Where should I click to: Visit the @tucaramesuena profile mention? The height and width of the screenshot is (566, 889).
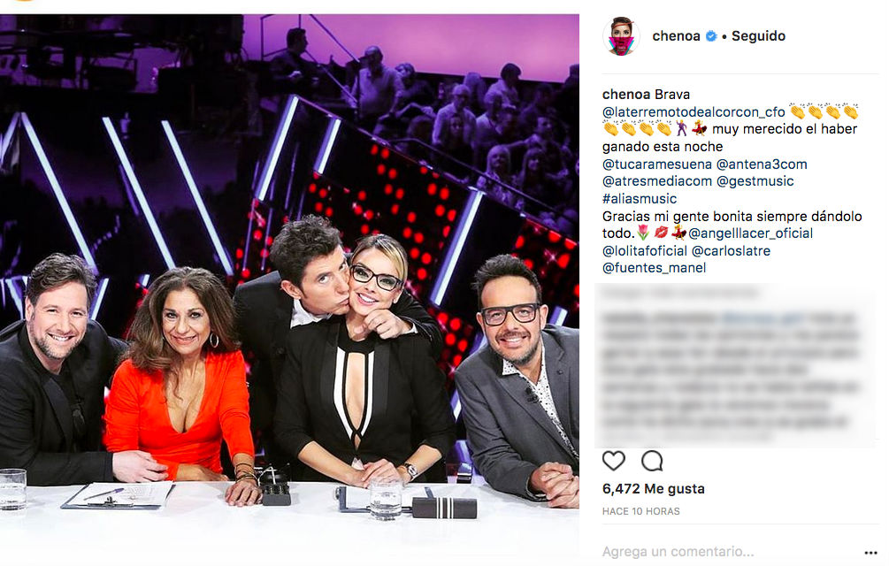coord(656,164)
